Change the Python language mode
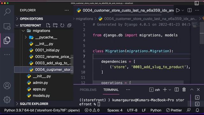Image resolution: width=204 pixels, height=115 pixels. pyautogui.click(x=156, y=110)
